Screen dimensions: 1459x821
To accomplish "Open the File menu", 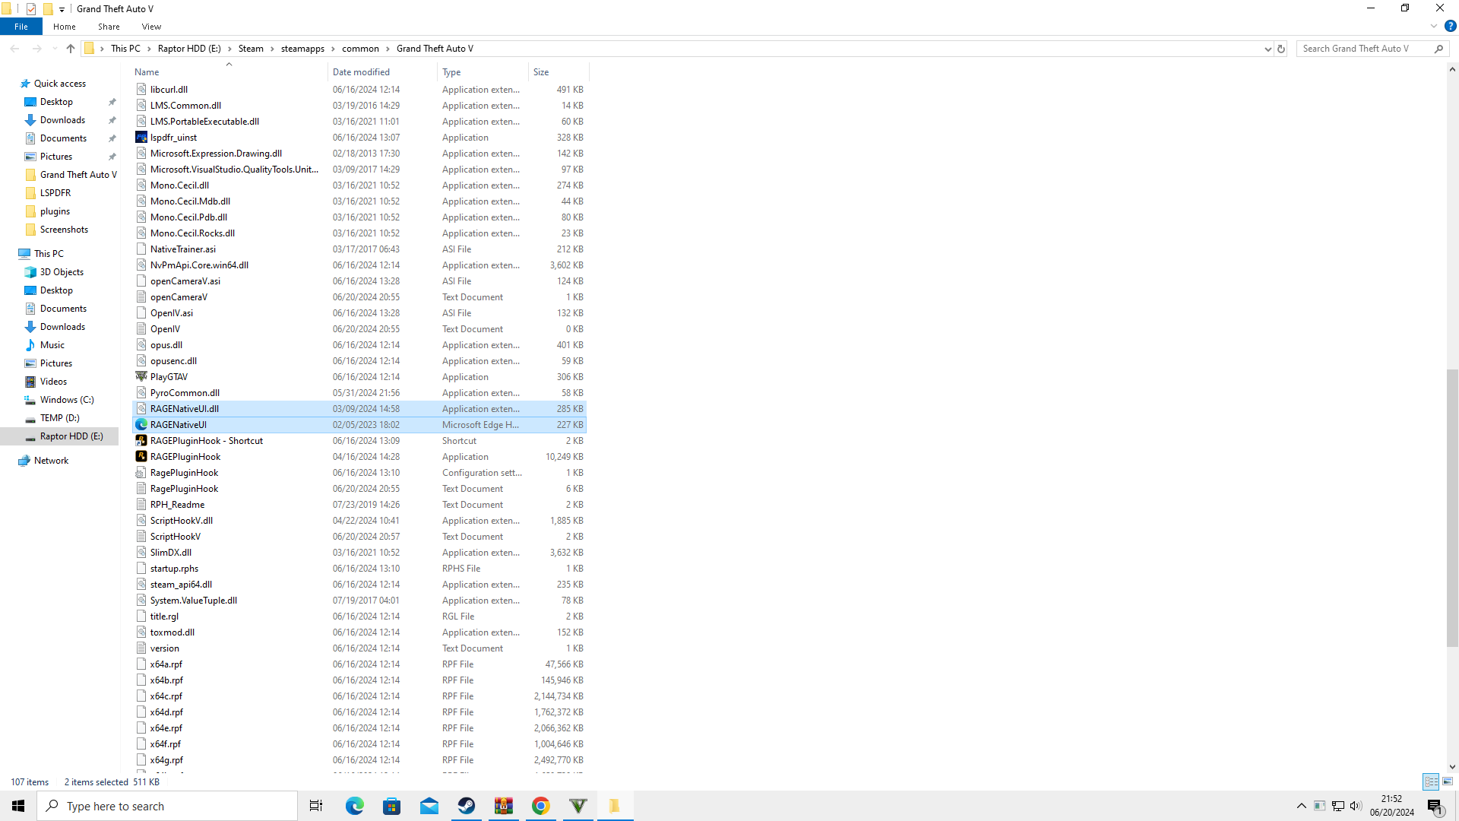I will (21, 27).
